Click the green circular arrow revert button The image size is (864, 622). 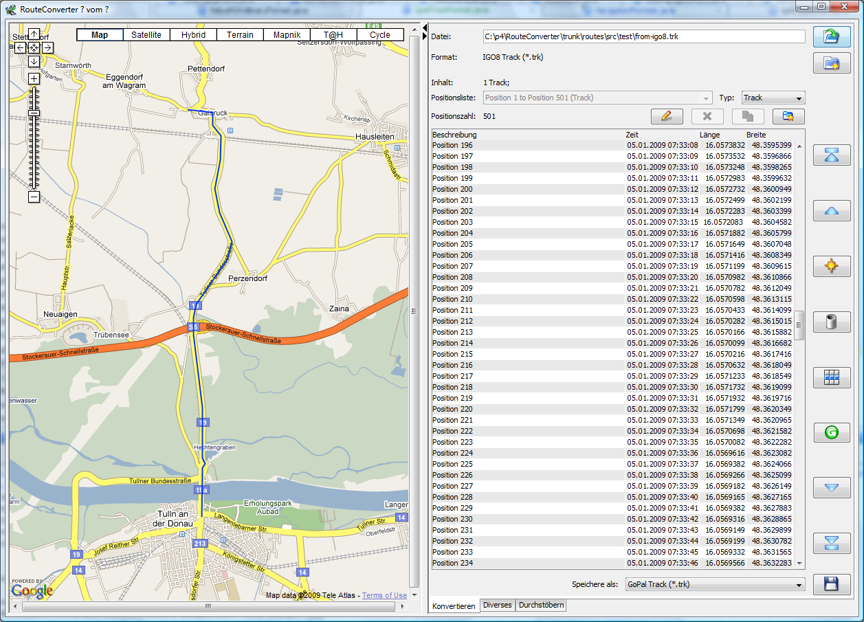(x=831, y=432)
